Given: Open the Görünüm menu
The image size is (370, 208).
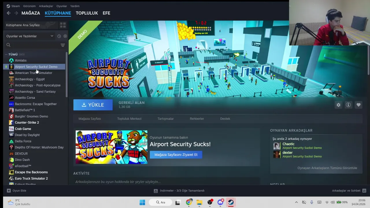Looking at the screenshot, I should click(29, 6).
